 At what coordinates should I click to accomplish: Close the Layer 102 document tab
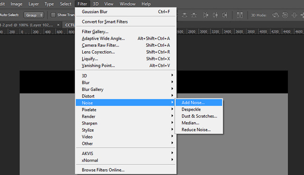pos(58,25)
